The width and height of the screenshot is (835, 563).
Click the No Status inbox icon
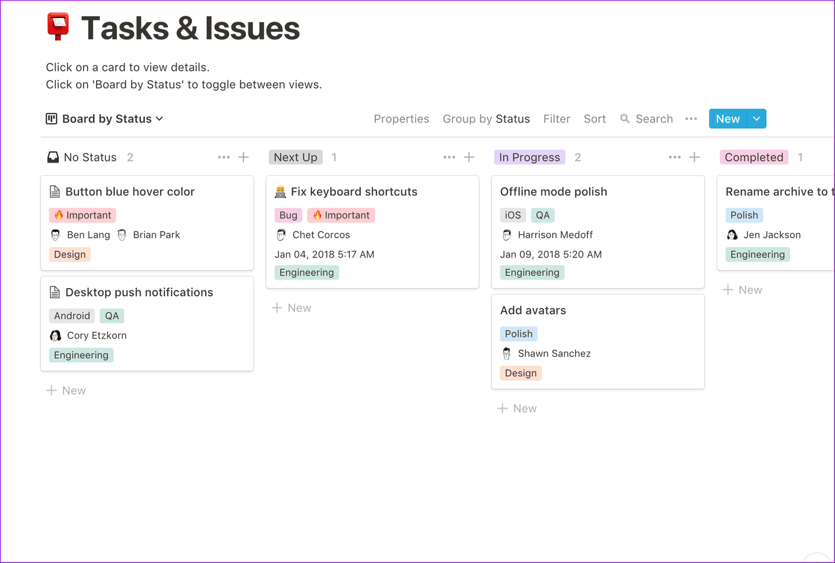53,157
